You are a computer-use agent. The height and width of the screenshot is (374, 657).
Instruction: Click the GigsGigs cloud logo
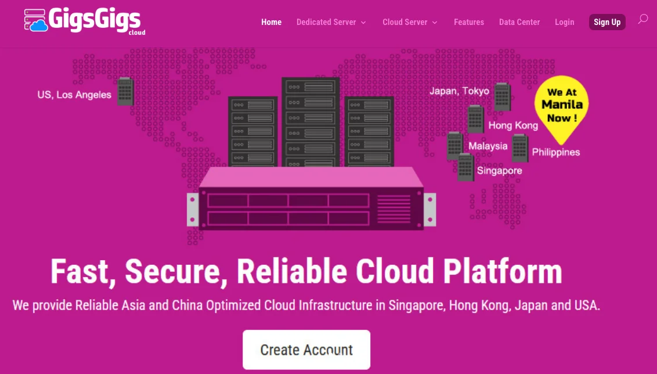(85, 21)
